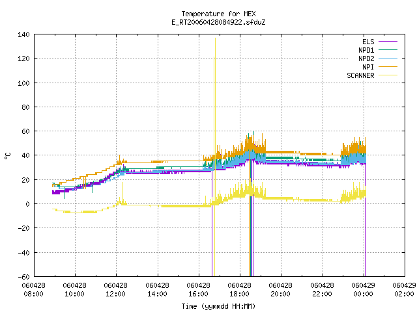Click the x-axis tick label 060429 00:00
This screenshot has height=312, width=417.
pos(363,290)
